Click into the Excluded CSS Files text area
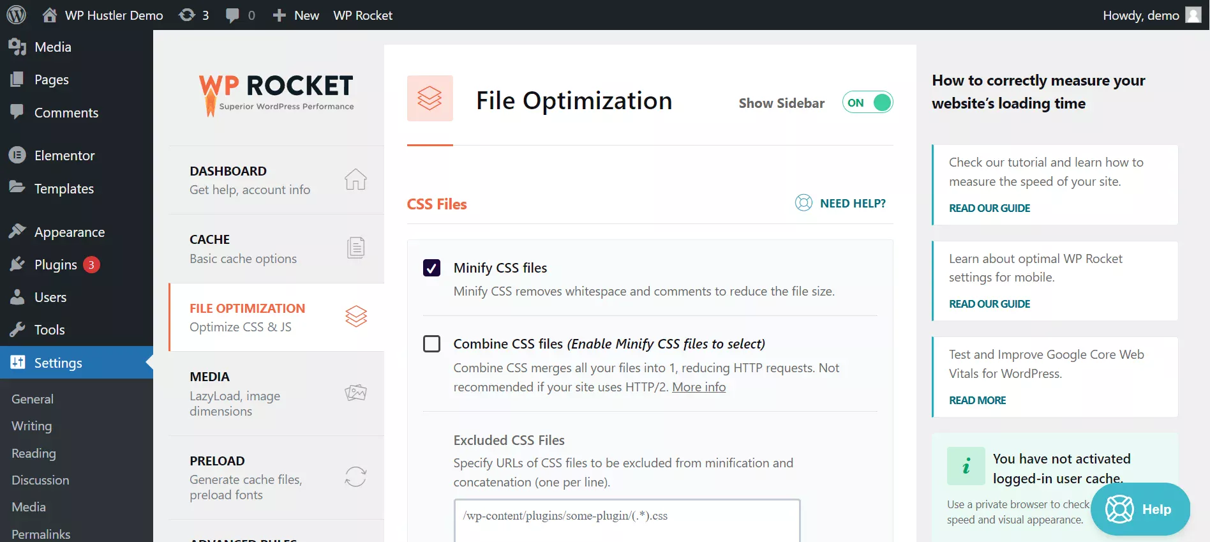Image resolution: width=1210 pixels, height=542 pixels. pos(627,521)
